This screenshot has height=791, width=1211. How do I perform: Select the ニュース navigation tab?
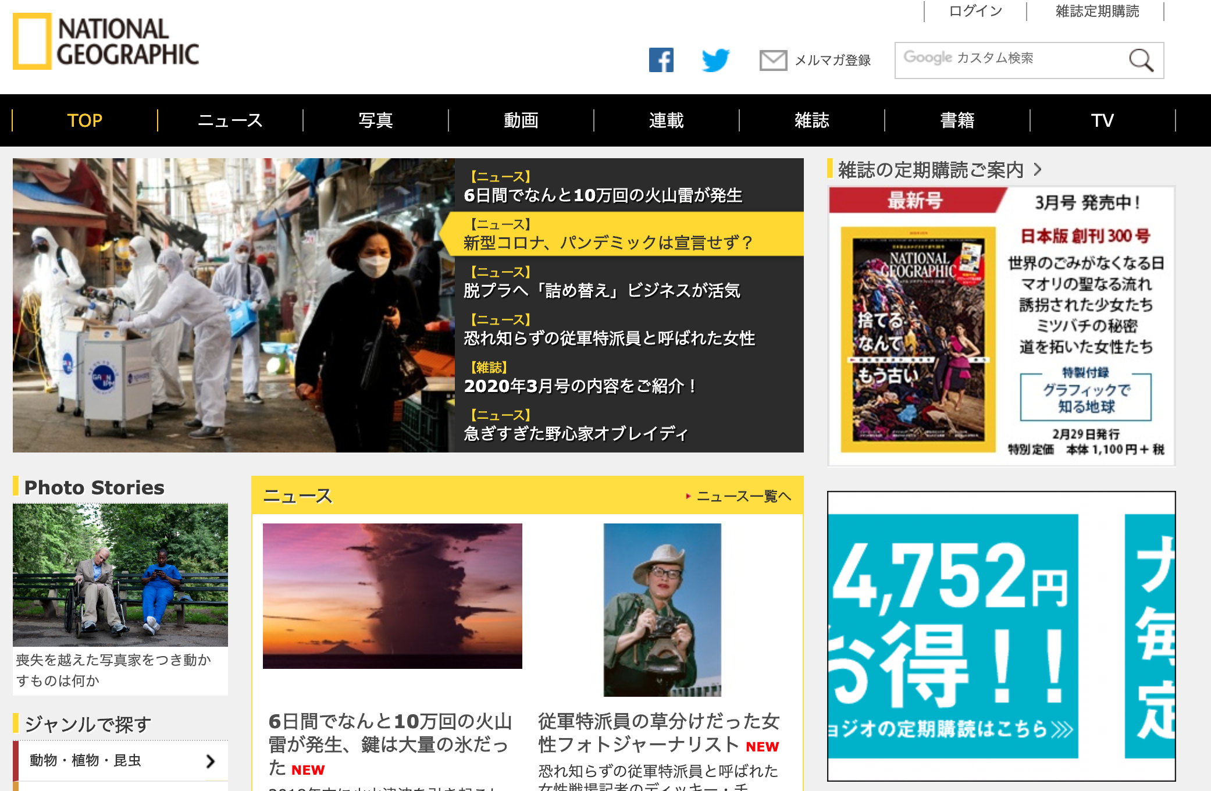(x=230, y=120)
